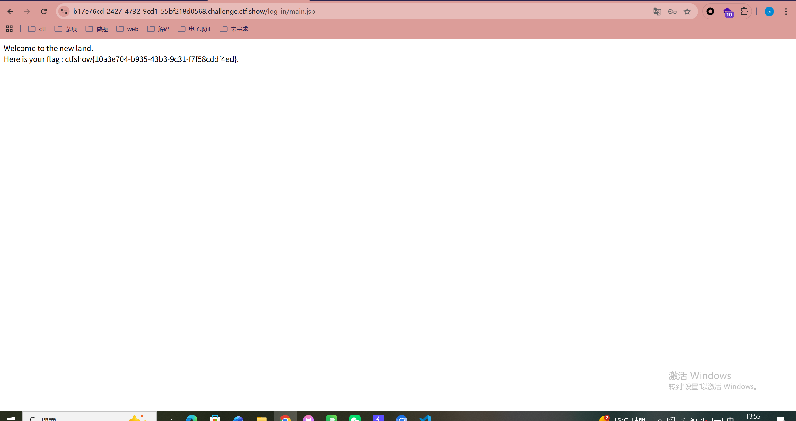Bookmark this page with the star
The height and width of the screenshot is (421, 796).
[x=687, y=12]
